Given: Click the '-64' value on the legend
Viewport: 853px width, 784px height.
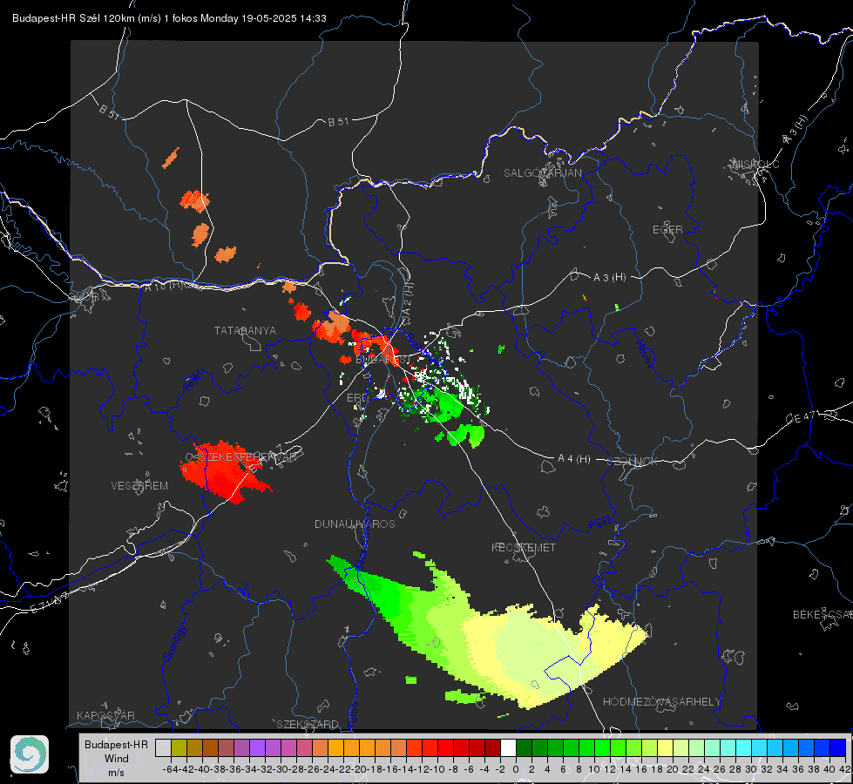Looking at the screenshot, I should coord(171,769).
